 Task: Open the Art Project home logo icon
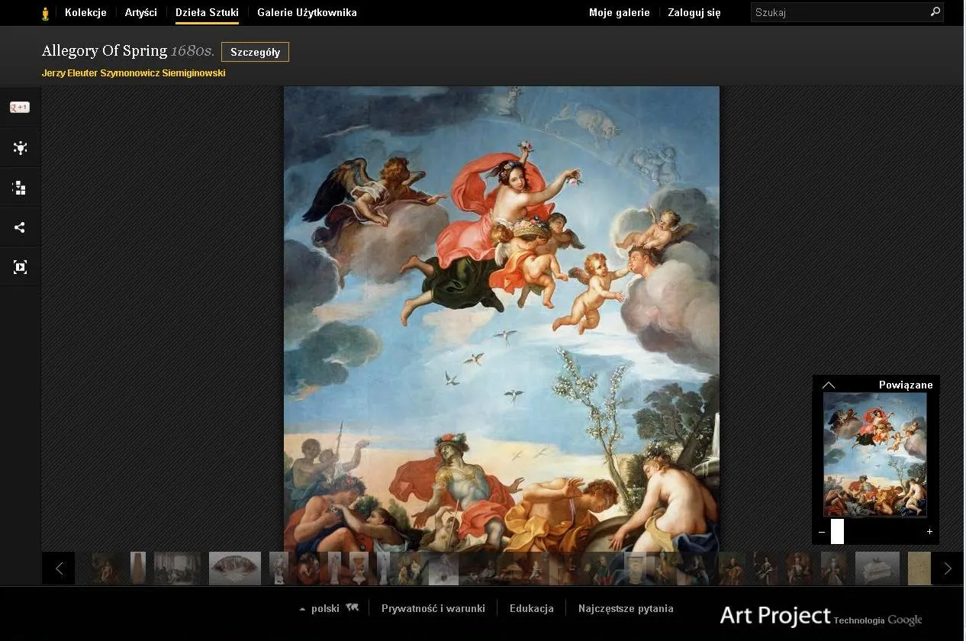click(46, 12)
